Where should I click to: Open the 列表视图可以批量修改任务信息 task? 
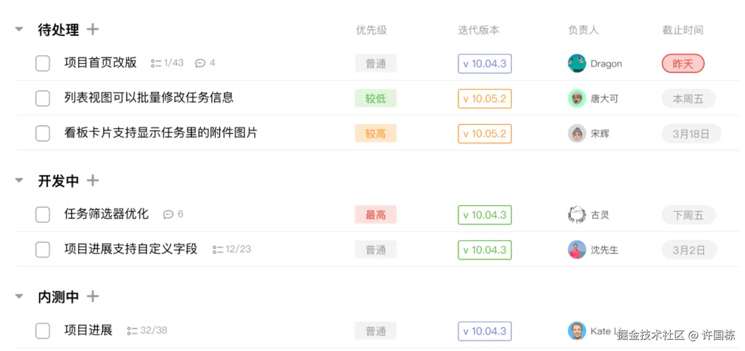coord(149,97)
